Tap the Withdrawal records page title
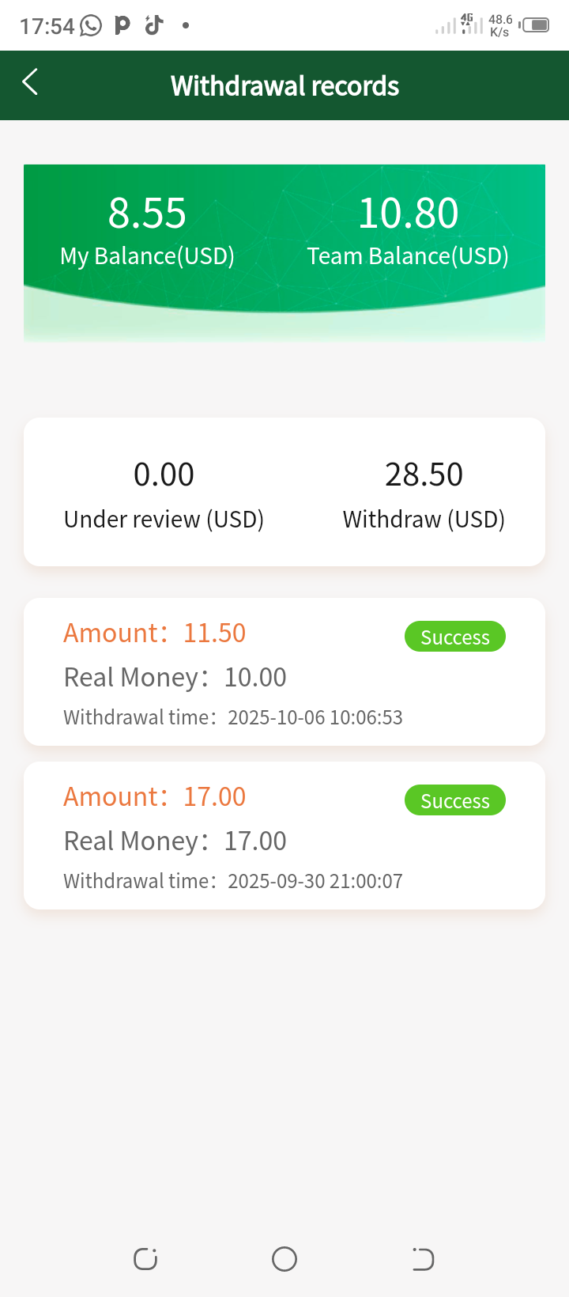Screen dimensions: 569x1297 pos(284,85)
